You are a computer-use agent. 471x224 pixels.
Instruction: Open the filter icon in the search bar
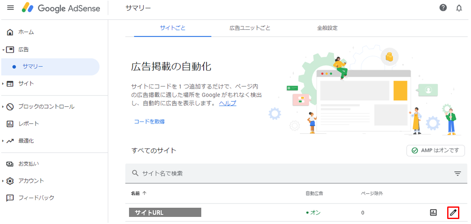[458, 174]
